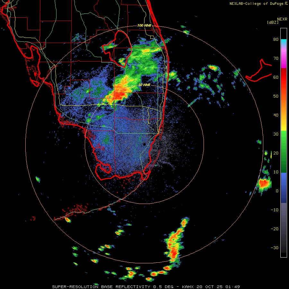Click the 100 NMI range ring label
289x289 pixels.
(x=144, y=25)
